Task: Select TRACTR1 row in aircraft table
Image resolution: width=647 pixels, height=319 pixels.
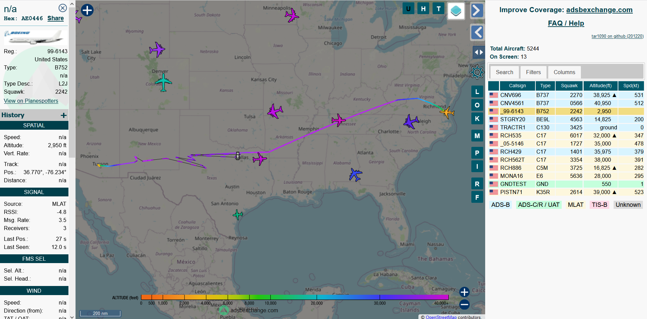Action: coord(566,127)
